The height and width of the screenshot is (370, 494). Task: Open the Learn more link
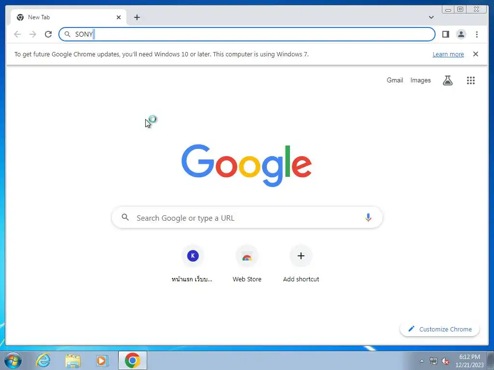click(x=448, y=54)
